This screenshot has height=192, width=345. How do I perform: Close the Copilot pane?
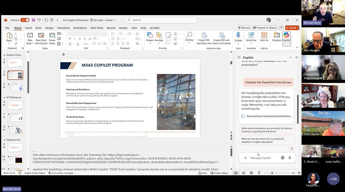click(296, 57)
